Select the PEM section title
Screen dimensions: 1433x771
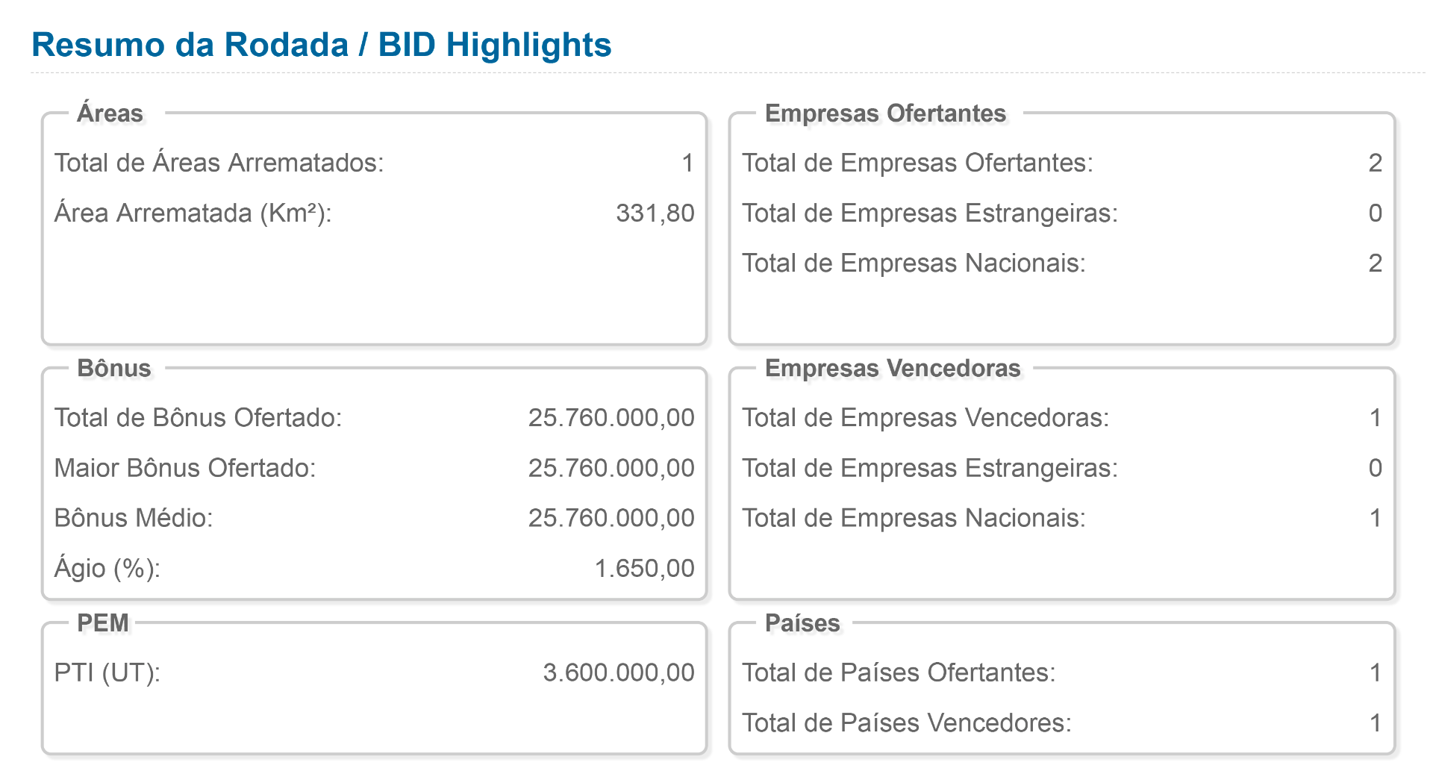tap(103, 622)
